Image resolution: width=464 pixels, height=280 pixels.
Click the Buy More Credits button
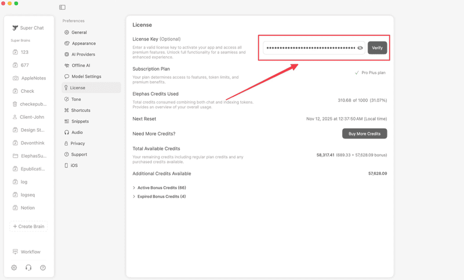tap(364, 134)
